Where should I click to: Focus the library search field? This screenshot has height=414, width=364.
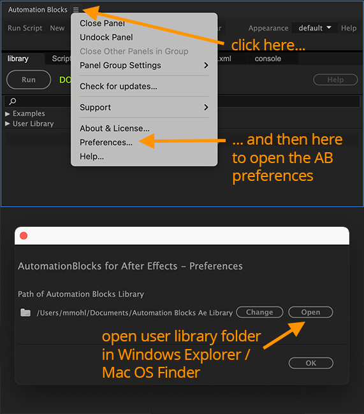pos(182,101)
